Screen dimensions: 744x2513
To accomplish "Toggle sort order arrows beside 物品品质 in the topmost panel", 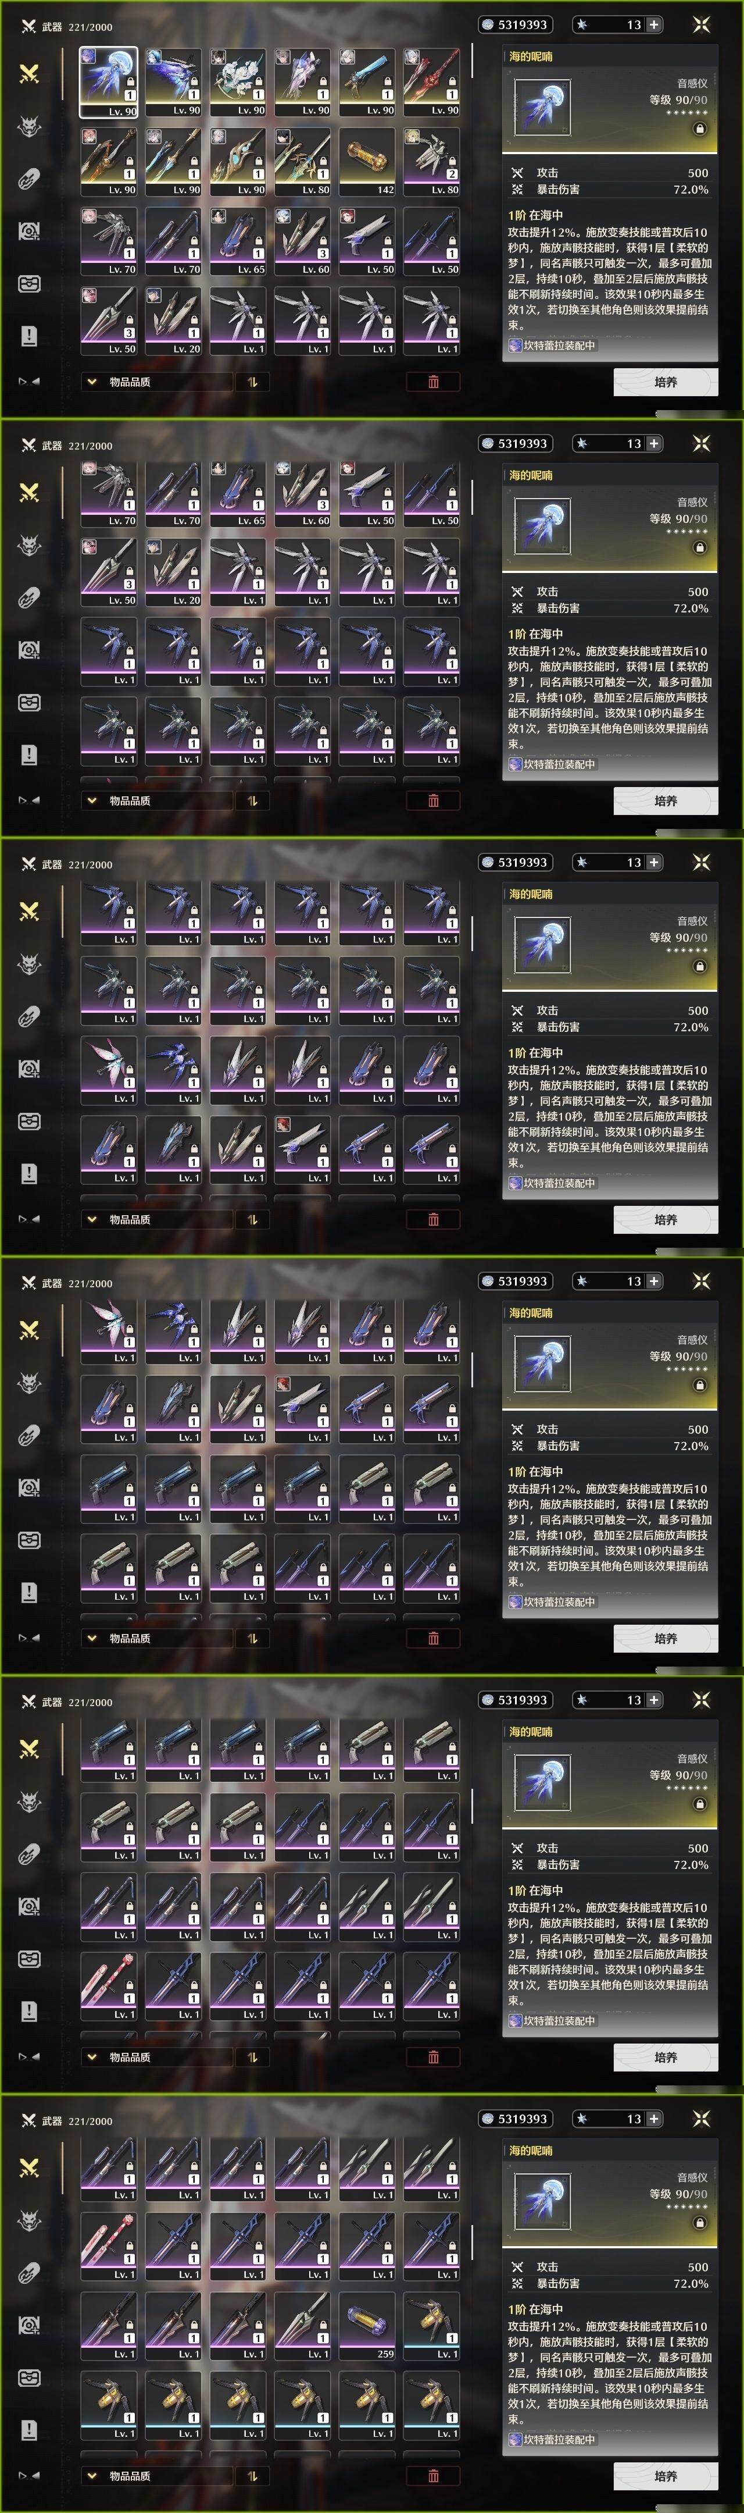I will point(252,382).
